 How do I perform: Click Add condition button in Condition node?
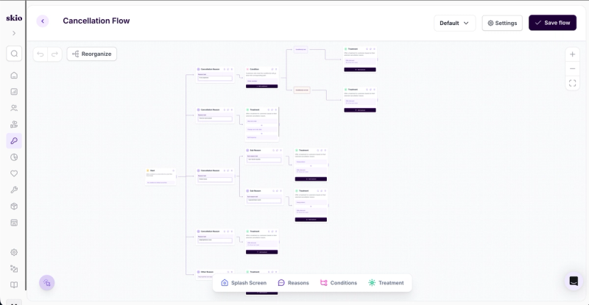[x=262, y=86]
